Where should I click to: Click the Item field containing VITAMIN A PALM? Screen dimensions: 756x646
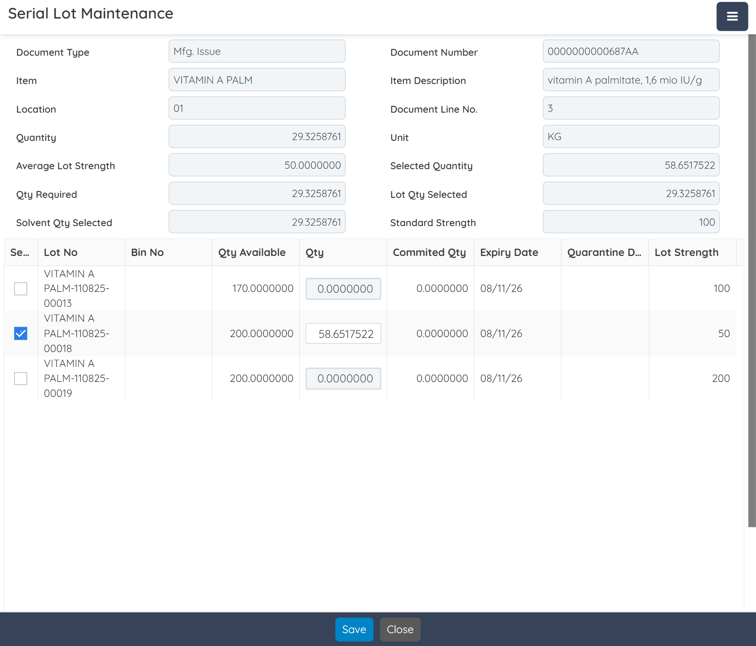coord(257,80)
